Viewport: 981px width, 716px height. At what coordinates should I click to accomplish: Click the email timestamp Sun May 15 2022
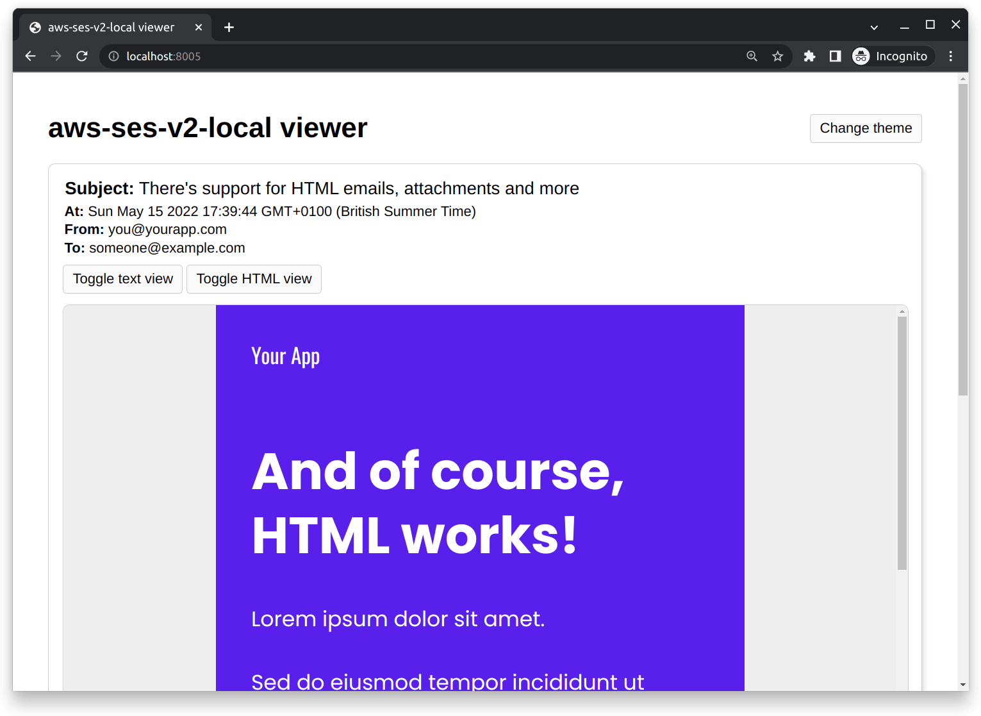282,212
